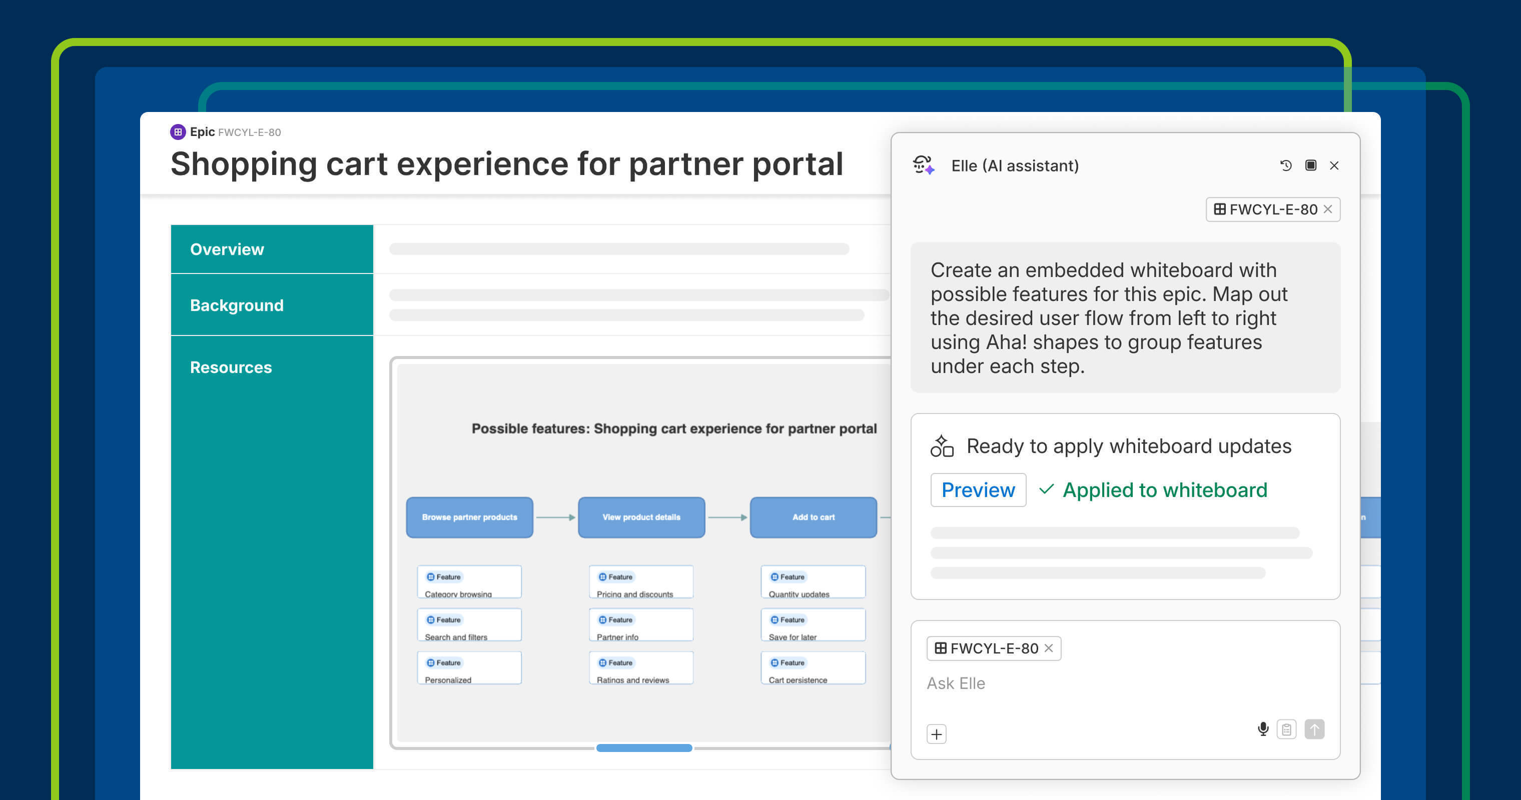The image size is (1521, 800).
Task: Click Feature icon on Ratings and reviews card
Action: point(602,663)
